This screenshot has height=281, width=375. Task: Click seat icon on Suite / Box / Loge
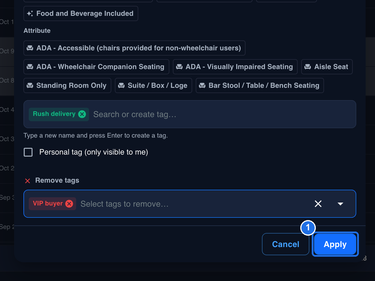click(121, 86)
